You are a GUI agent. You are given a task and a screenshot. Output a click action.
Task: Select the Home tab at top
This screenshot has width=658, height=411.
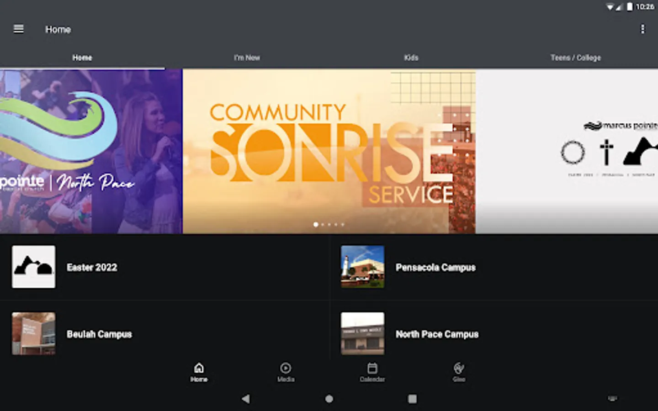coord(82,58)
